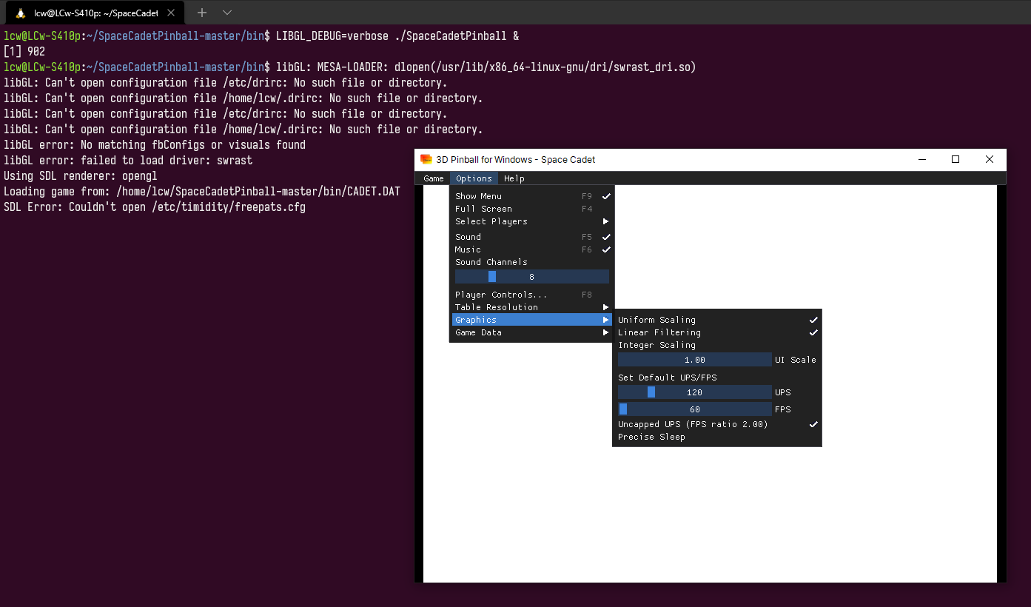Viewport: 1031px width, 607px height.
Task: Click the Tux penguin icon on the terminal tab
Action: tap(21, 13)
